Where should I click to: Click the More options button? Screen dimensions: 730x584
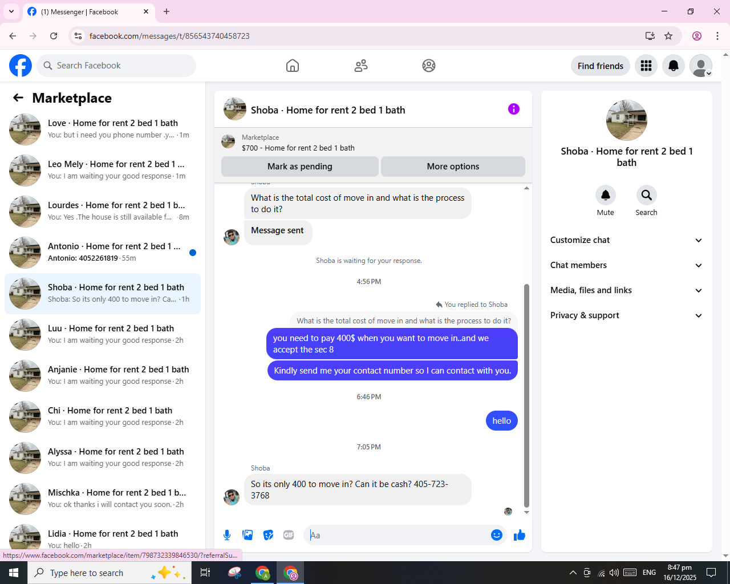click(x=453, y=167)
